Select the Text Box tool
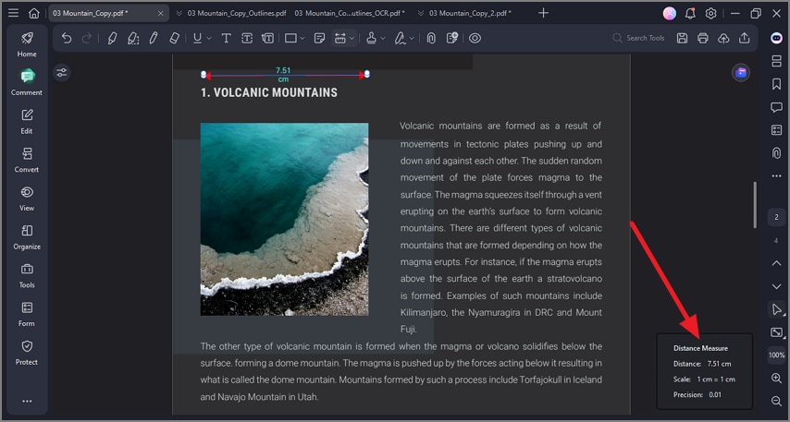The width and height of the screenshot is (790, 422). [247, 38]
